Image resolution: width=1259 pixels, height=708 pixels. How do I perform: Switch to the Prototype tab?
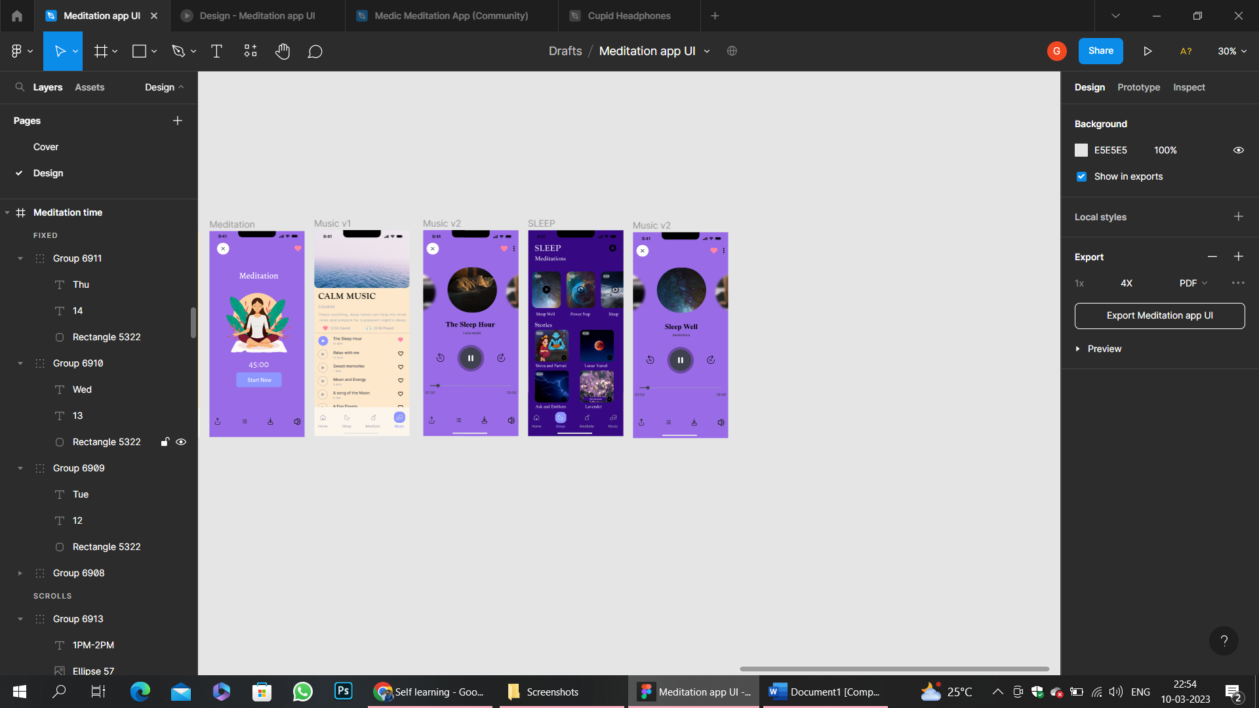coord(1138,87)
